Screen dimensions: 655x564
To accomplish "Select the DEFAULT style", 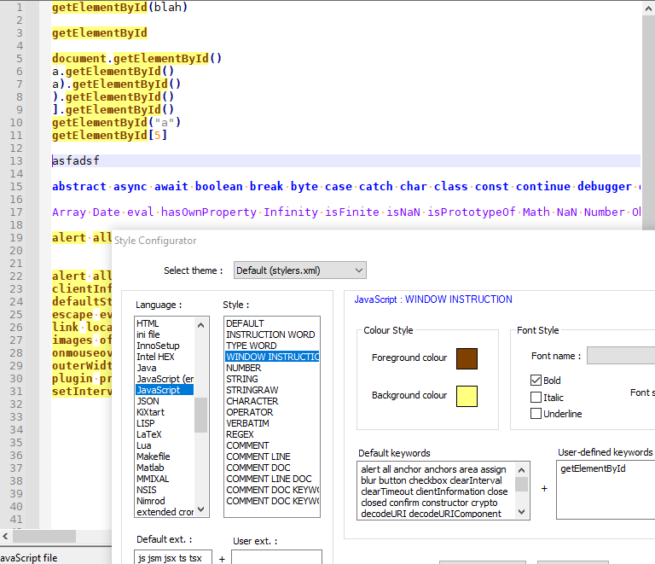I will click(272, 323).
